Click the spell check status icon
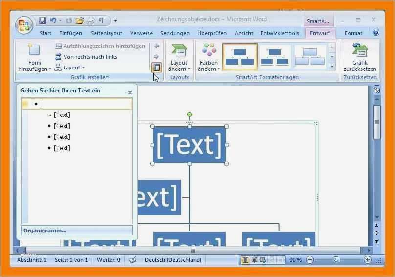The width and height of the screenshot is (395, 277). click(132, 259)
